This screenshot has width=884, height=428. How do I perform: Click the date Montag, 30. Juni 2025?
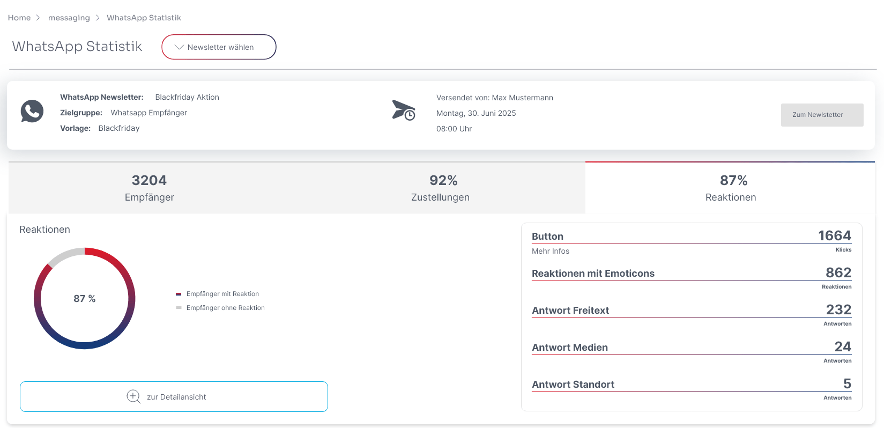tap(476, 113)
